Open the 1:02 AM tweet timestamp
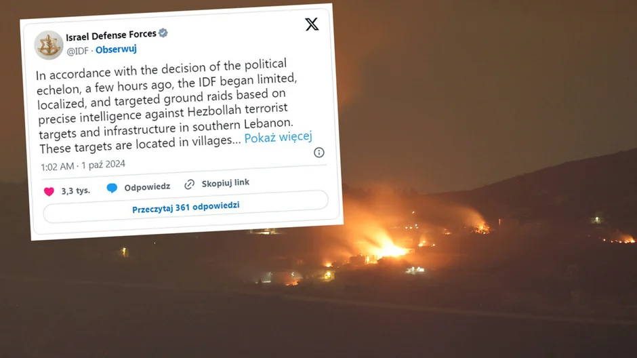The width and height of the screenshot is (637, 358). [x=58, y=166]
